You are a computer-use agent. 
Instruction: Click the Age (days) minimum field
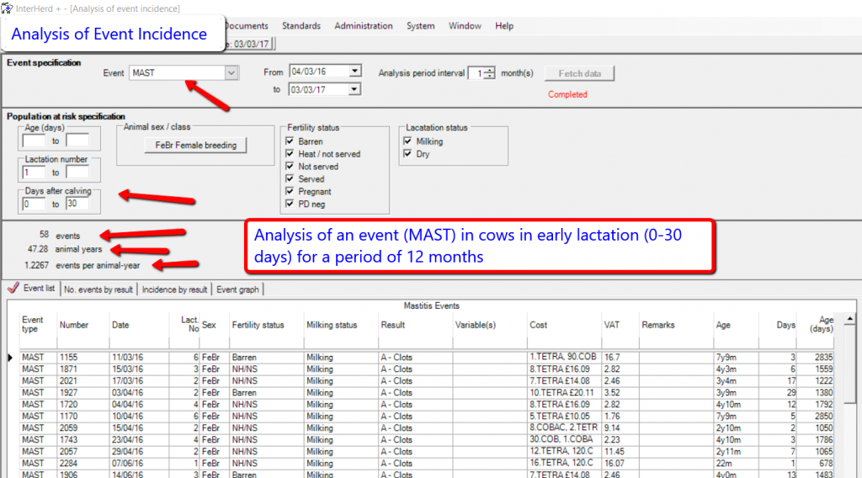tap(34, 141)
